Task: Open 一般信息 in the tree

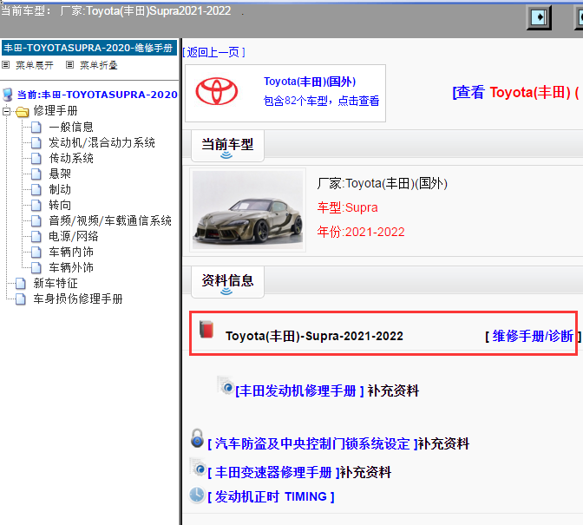Action: pyautogui.click(x=71, y=128)
